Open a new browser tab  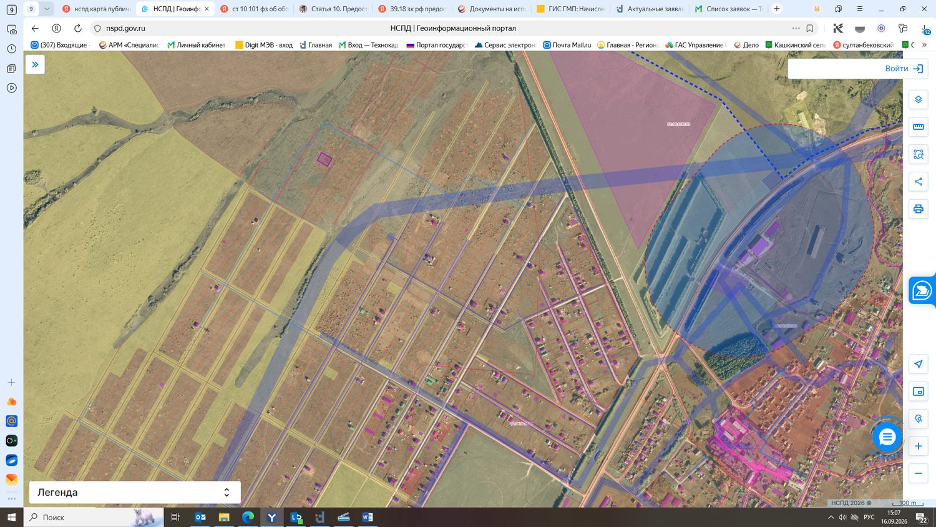click(x=777, y=9)
